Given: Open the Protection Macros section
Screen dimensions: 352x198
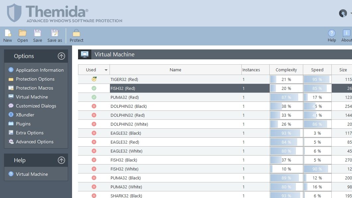Looking at the screenshot, I should (35, 88).
